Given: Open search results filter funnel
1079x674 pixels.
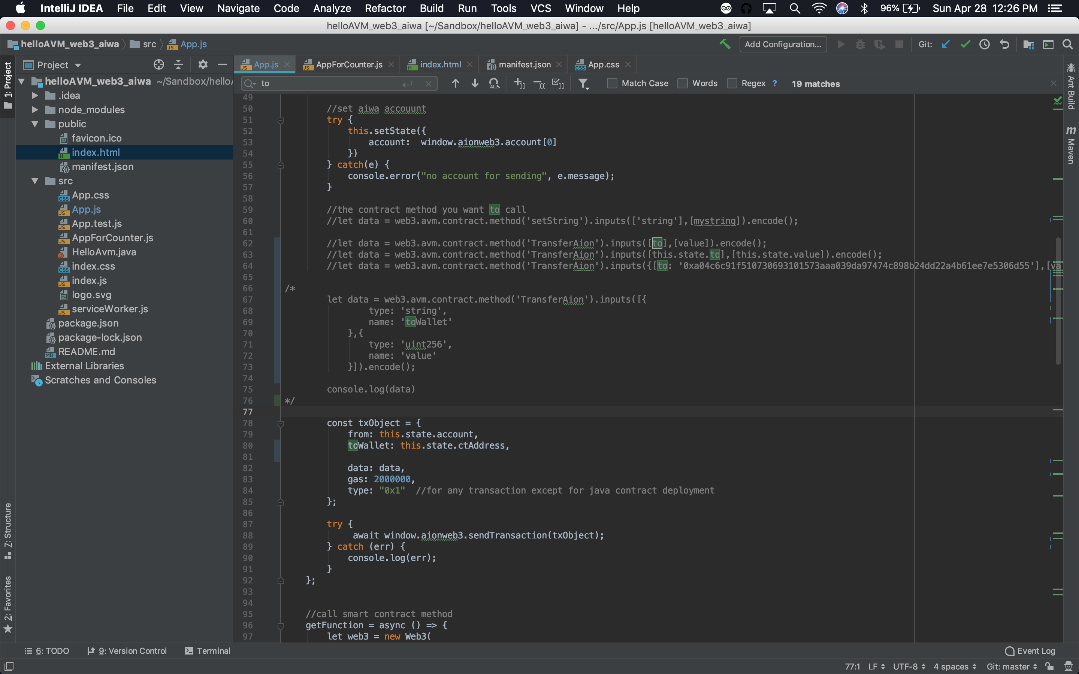Looking at the screenshot, I should pyautogui.click(x=583, y=84).
